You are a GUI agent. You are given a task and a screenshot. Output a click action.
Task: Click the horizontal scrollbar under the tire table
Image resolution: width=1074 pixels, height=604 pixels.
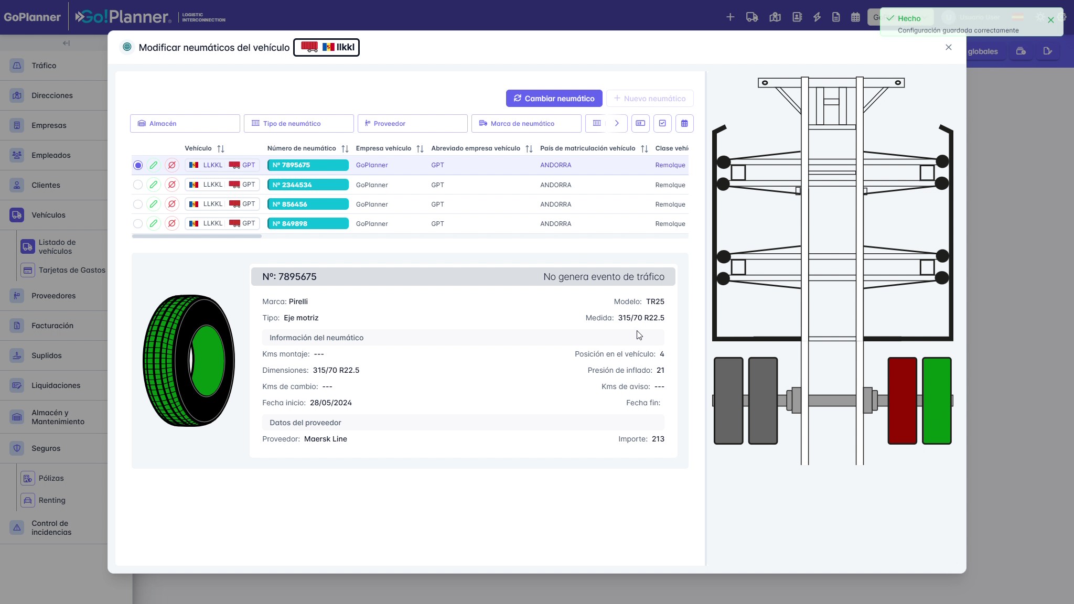pos(197,236)
